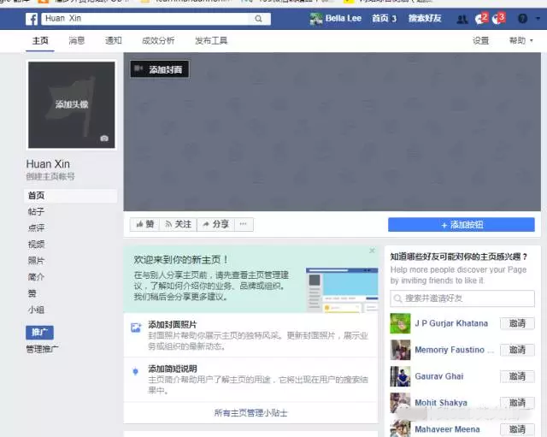Invite Gaurav Ghai
The height and width of the screenshot is (437, 547).
click(517, 376)
